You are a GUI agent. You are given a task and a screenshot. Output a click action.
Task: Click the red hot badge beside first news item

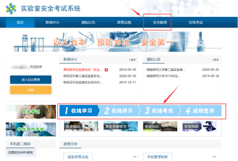pyautogui.click(x=106, y=70)
